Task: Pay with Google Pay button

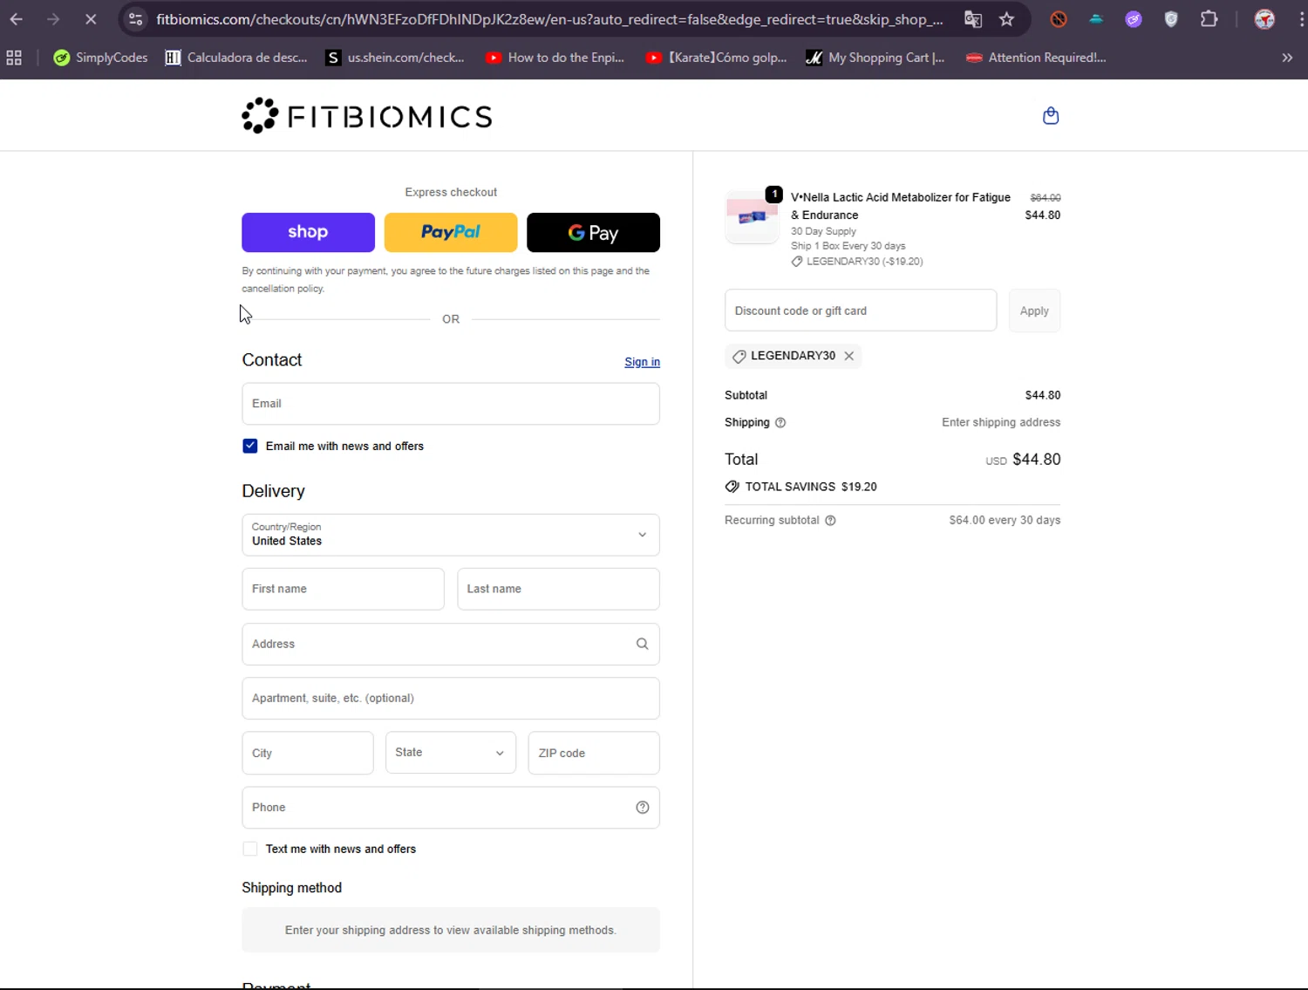Action: (593, 232)
